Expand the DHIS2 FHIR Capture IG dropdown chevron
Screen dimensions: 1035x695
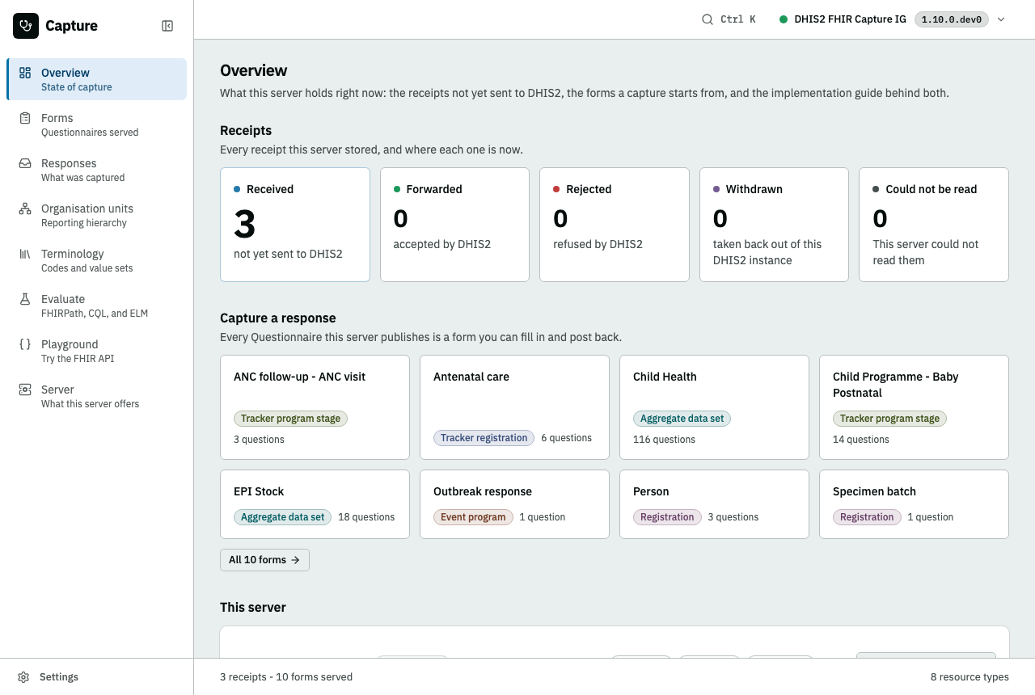[x=1001, y=19]
